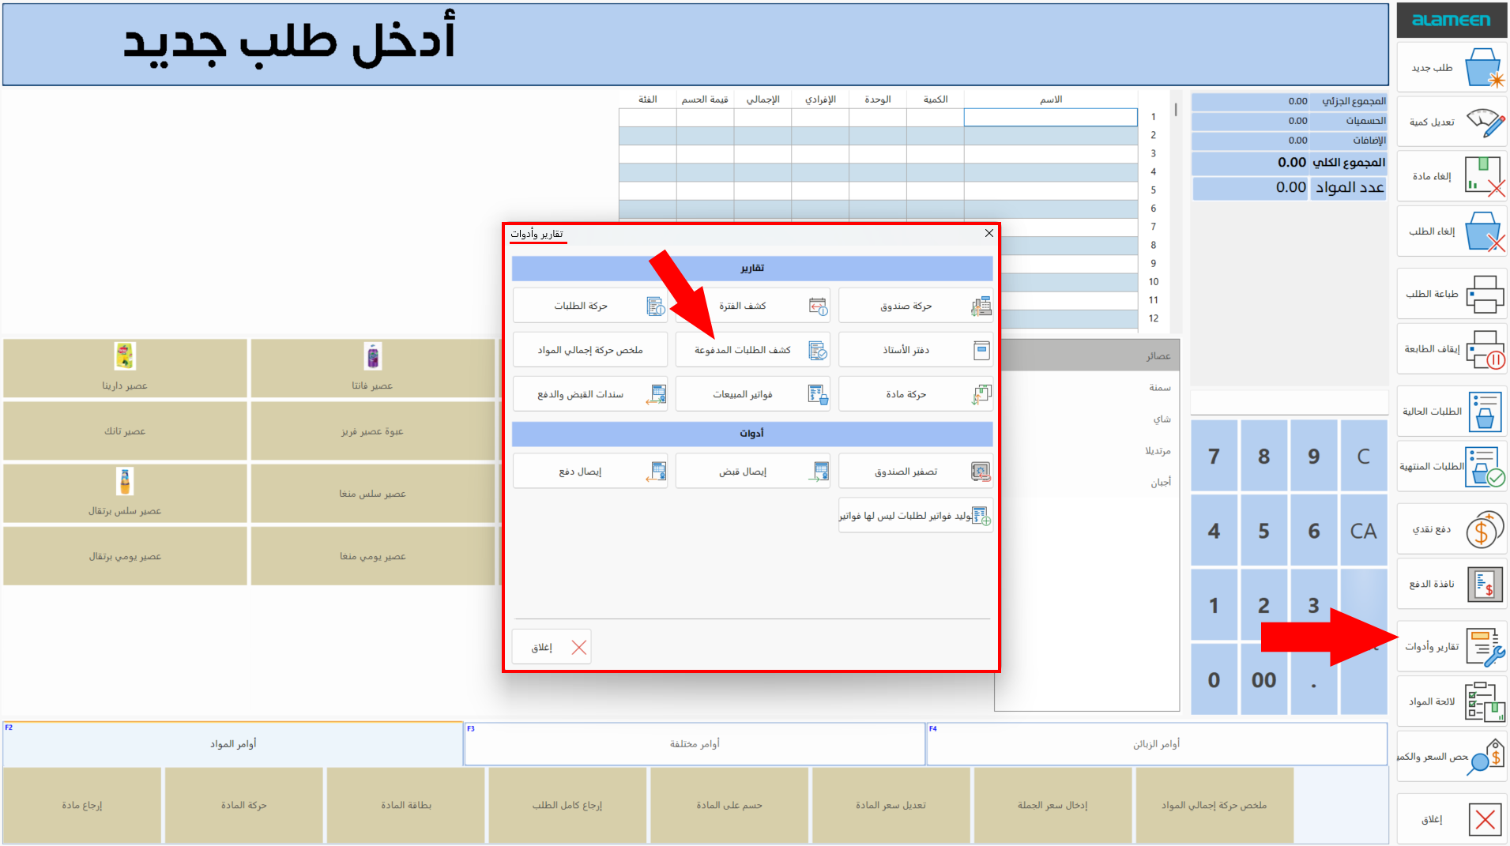Click the payment voucher tool (إيصال دفع)

[589, 472]
